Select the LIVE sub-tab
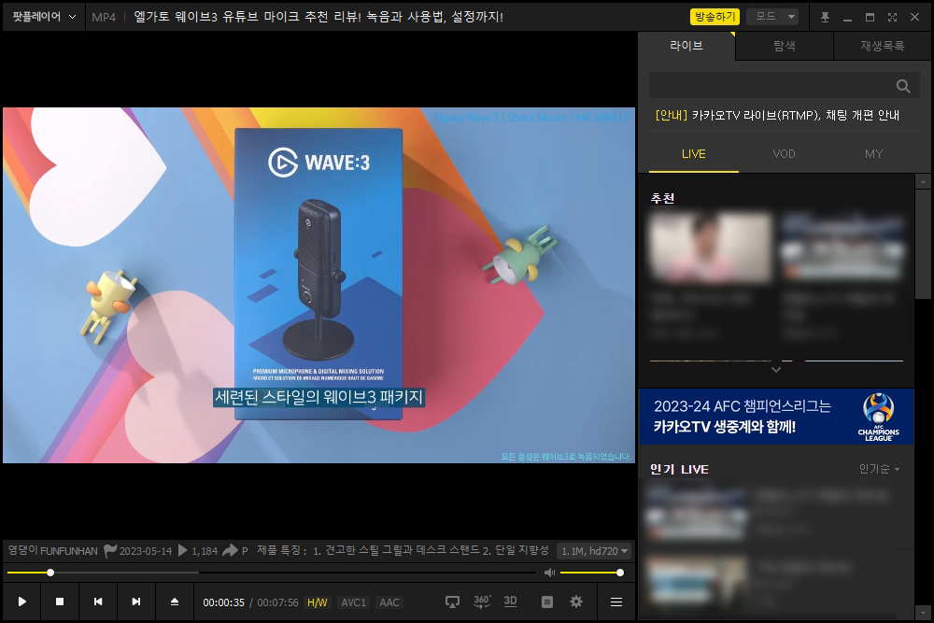This screenshot has width=934, height=623. [x=693, y=154]
